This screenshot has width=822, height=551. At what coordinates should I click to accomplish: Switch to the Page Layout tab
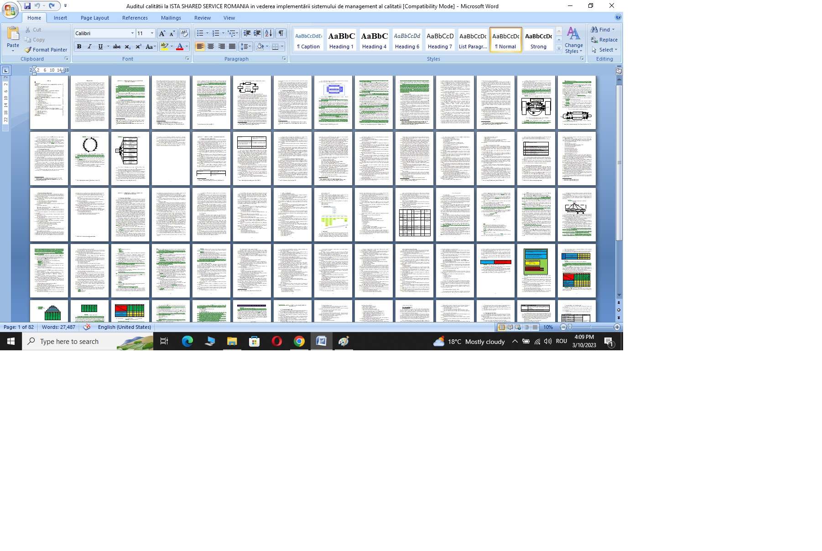pos(94,18)
